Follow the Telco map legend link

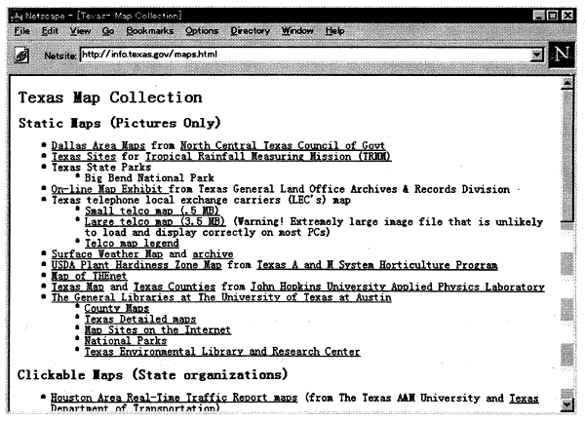click(132, 243)
